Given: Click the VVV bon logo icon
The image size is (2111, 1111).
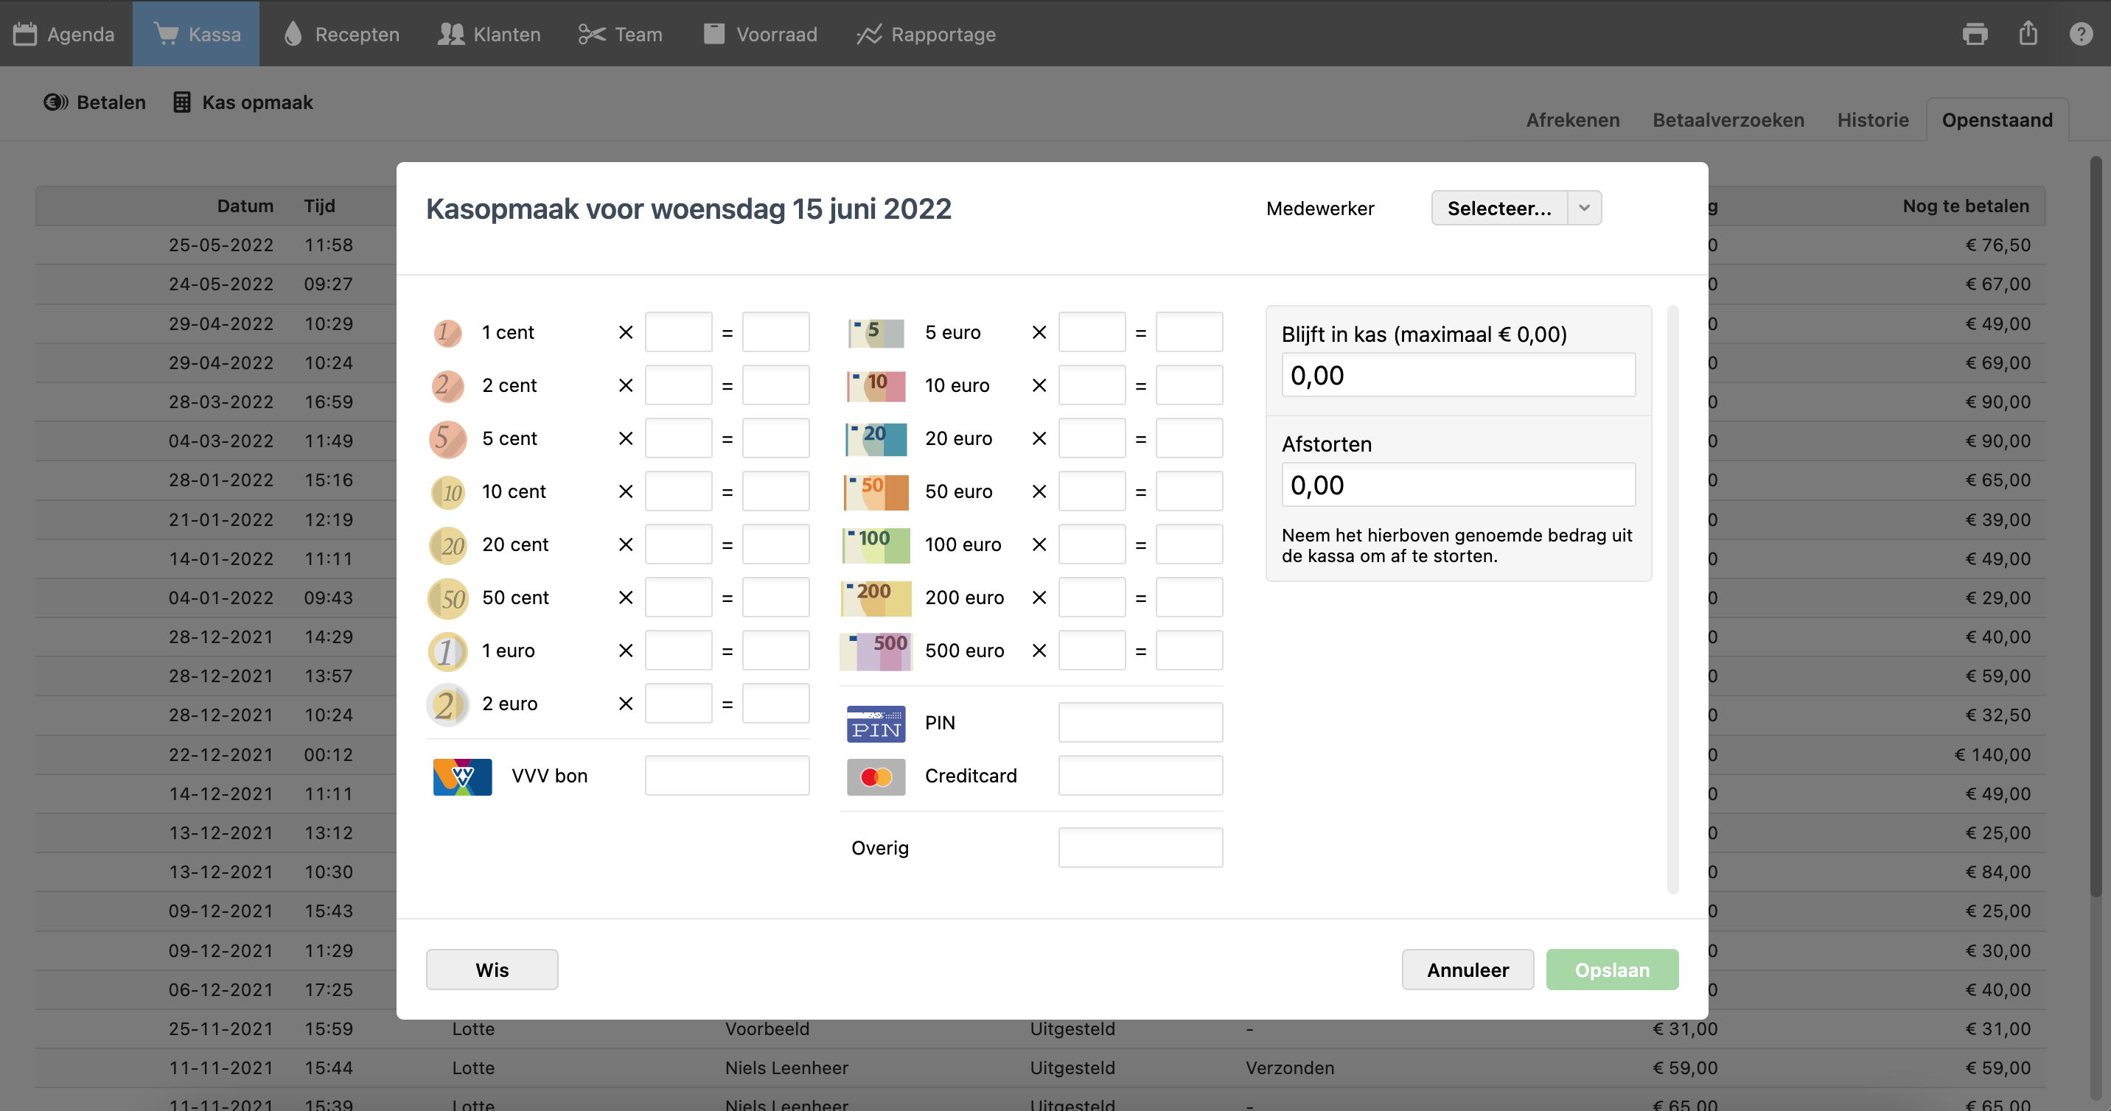Looking at the screenshot, I should pos(462,776).
